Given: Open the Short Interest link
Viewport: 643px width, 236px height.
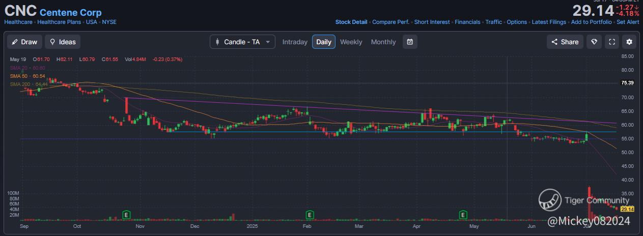Looking at the screenshot, I should click(x=432, y=22).
